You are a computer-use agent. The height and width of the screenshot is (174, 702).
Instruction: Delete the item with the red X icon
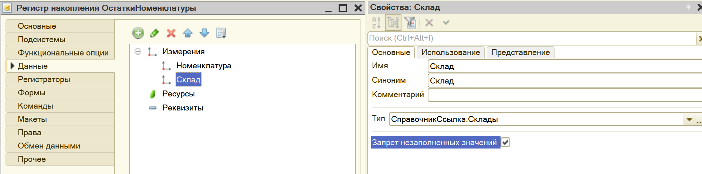coord(171,33)
